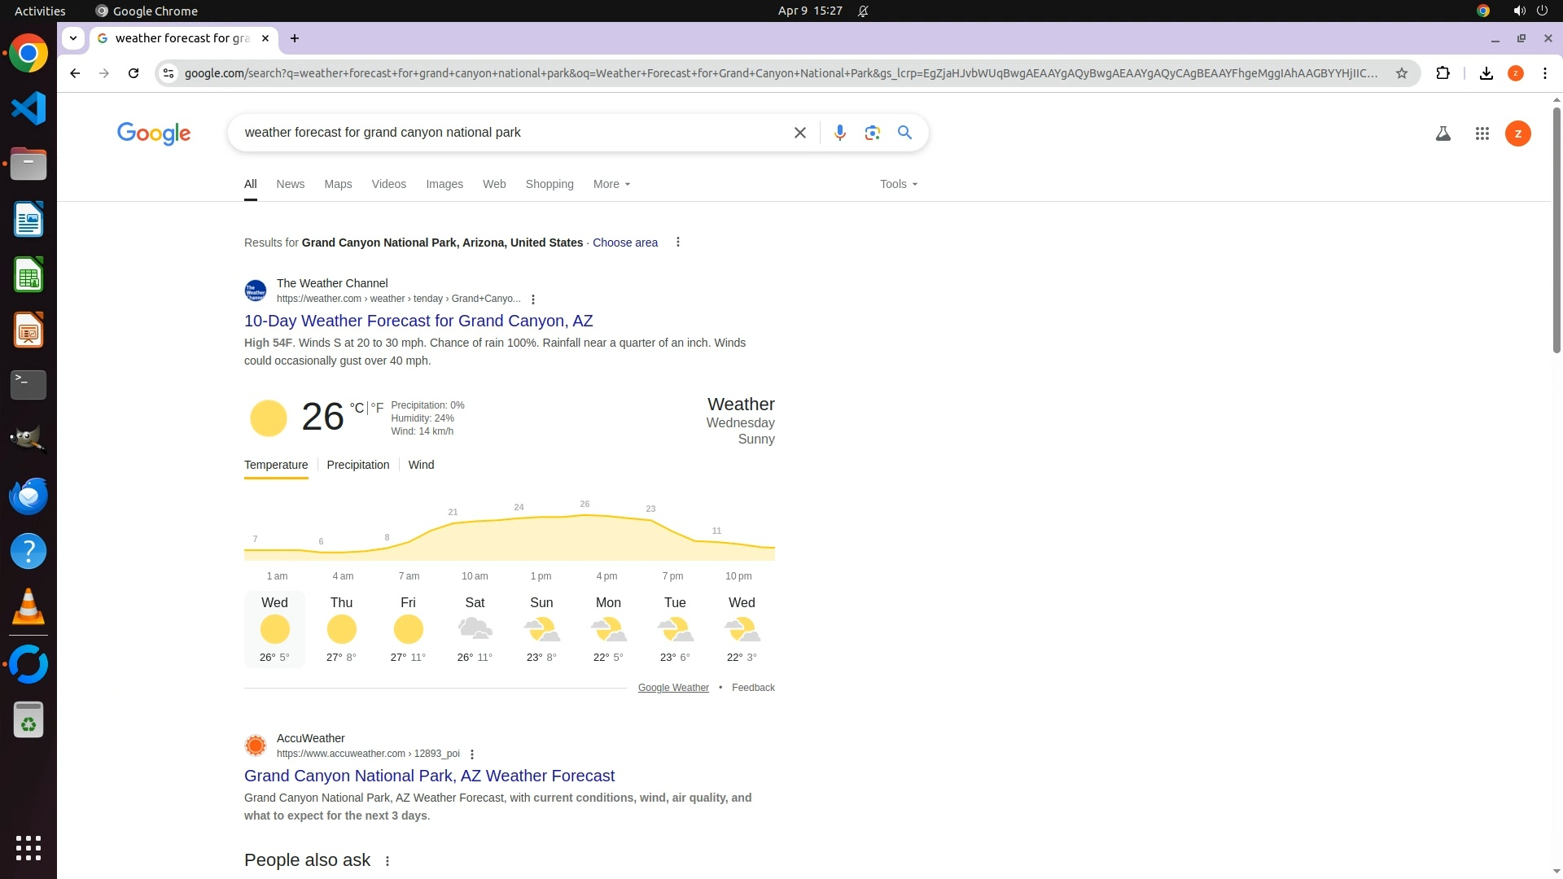Clear the search box text
This screenshot has height=879, width=1563.
799,133
